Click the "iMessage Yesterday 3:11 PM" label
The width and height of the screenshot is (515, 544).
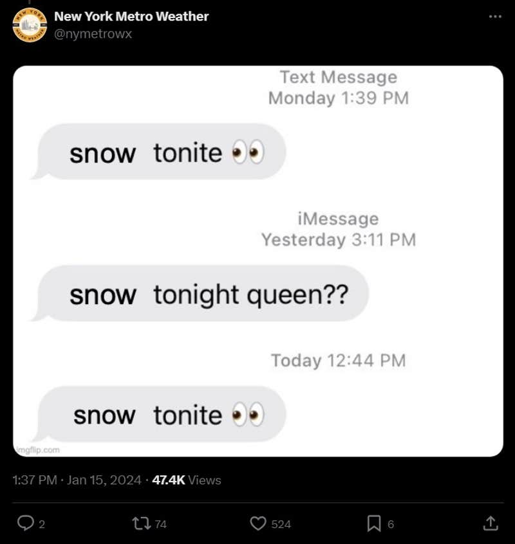point(338,230)
